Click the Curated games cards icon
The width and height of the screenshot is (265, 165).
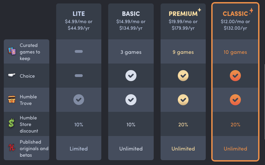tap(12, 51)
